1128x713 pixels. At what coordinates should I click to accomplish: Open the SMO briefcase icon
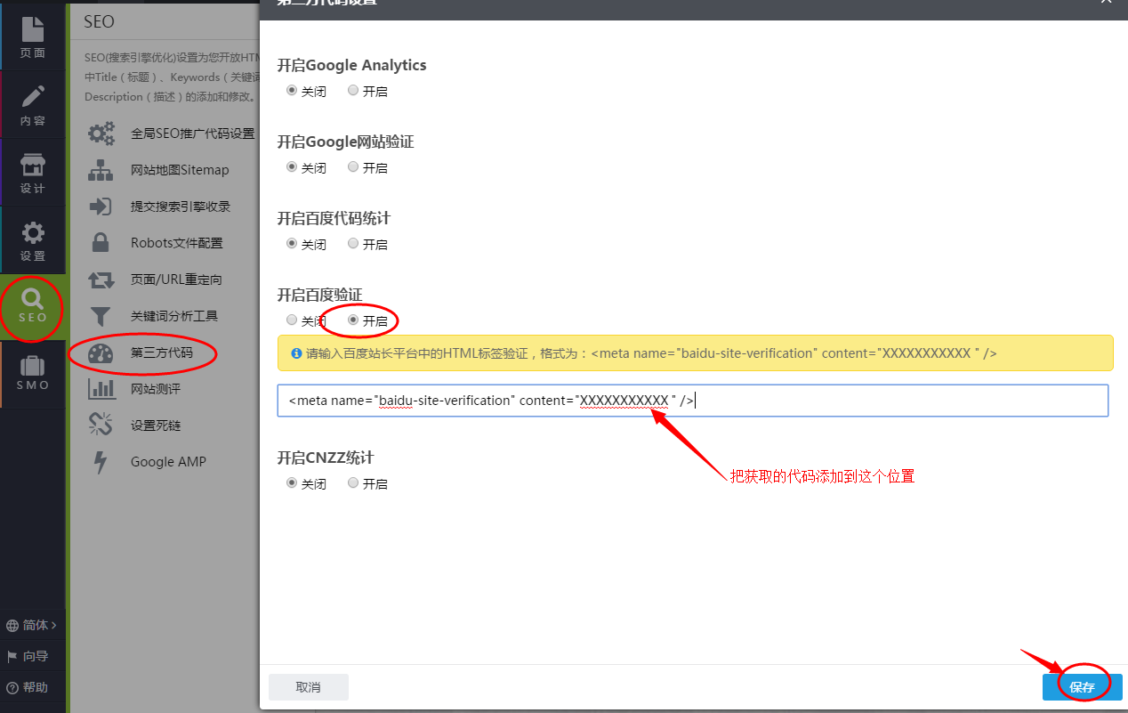33,367
